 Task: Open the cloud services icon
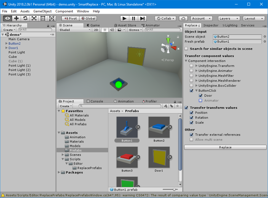pos(183,18)
